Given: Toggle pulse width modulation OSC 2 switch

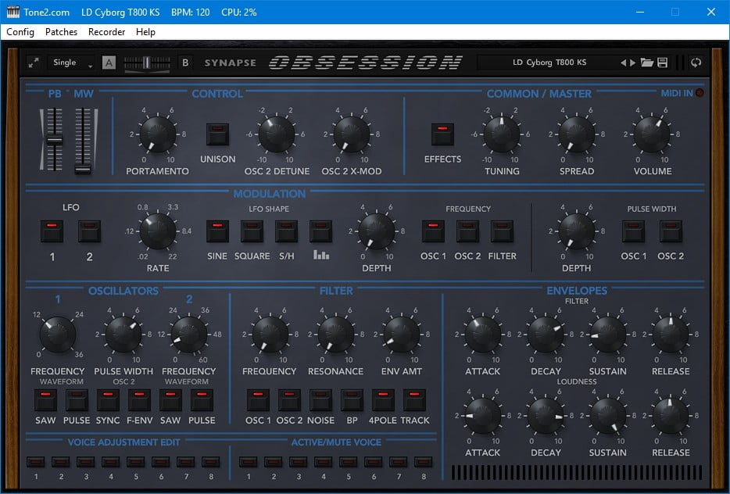Looking at the screenshot, I should (671, 231).
